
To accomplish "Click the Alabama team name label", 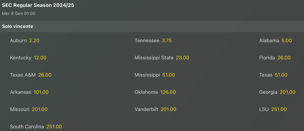I will [269, 41].
